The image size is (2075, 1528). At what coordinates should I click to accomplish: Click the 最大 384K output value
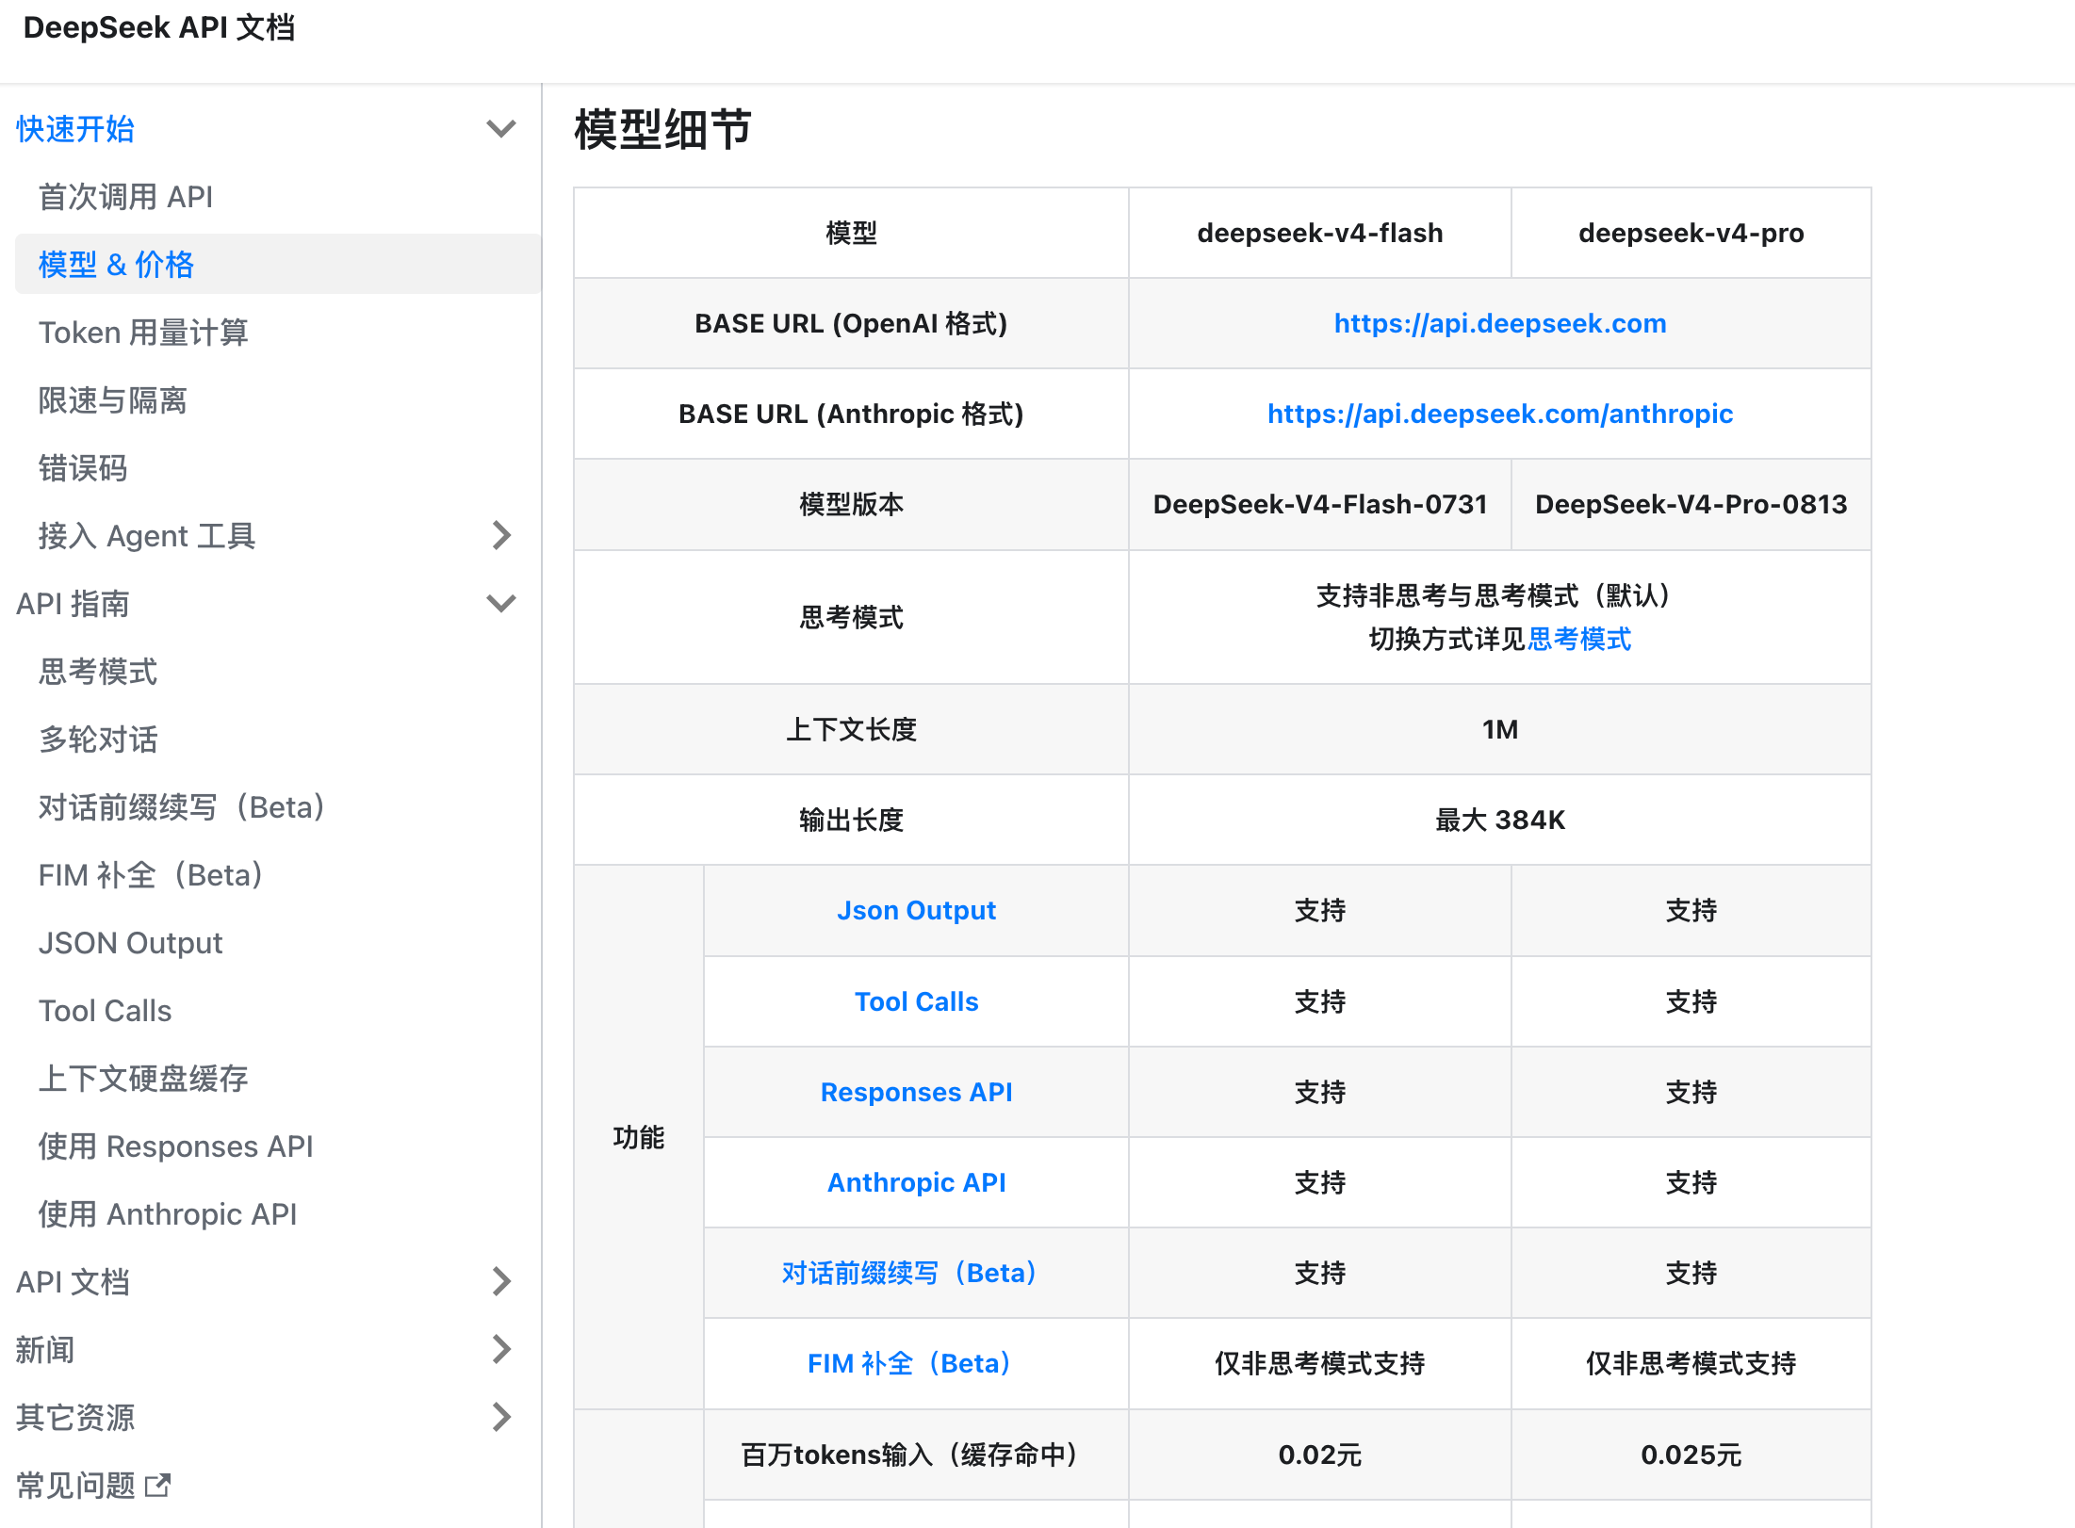click(1500, 820)
